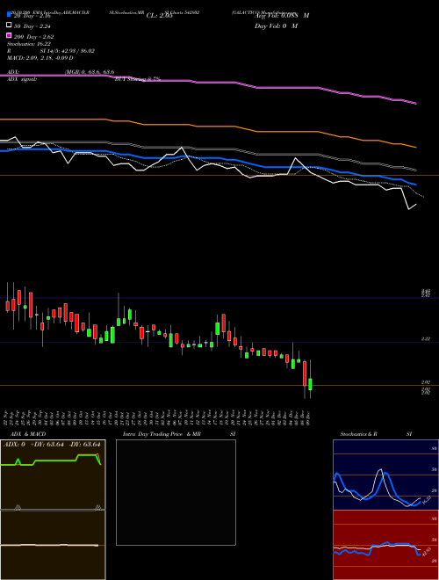Viewport: 439px width, 580px height.
Task: Select the '20 Day - 2.16' legend label
Action: (32, 16)
